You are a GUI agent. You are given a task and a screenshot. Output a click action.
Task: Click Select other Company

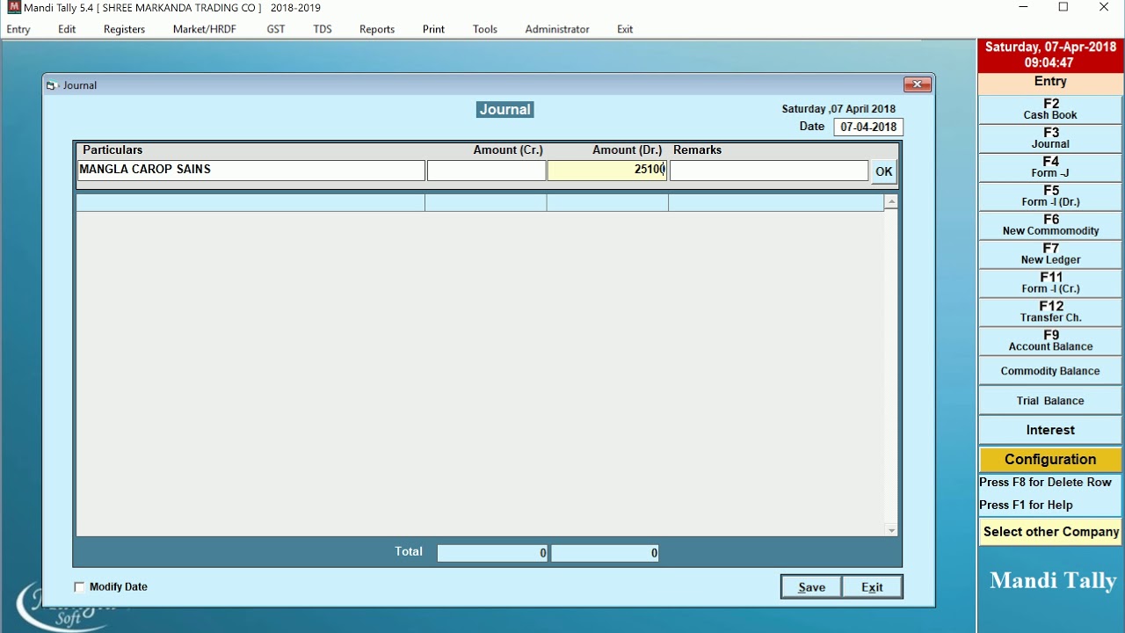tap(1050, 532)
